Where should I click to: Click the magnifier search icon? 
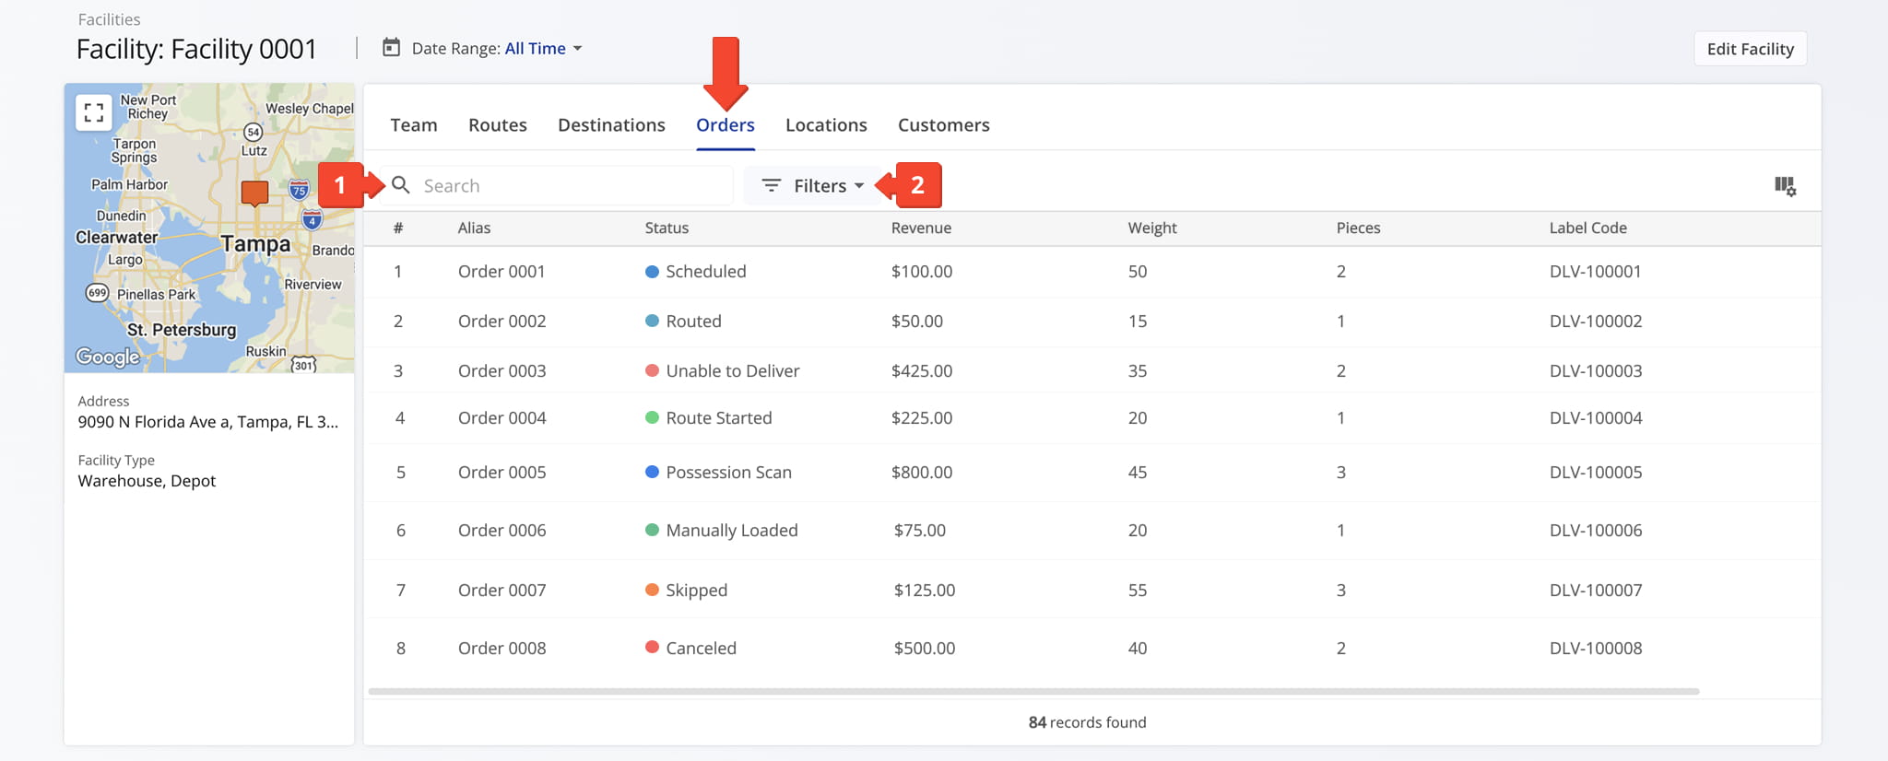click(x=401, y=185)
